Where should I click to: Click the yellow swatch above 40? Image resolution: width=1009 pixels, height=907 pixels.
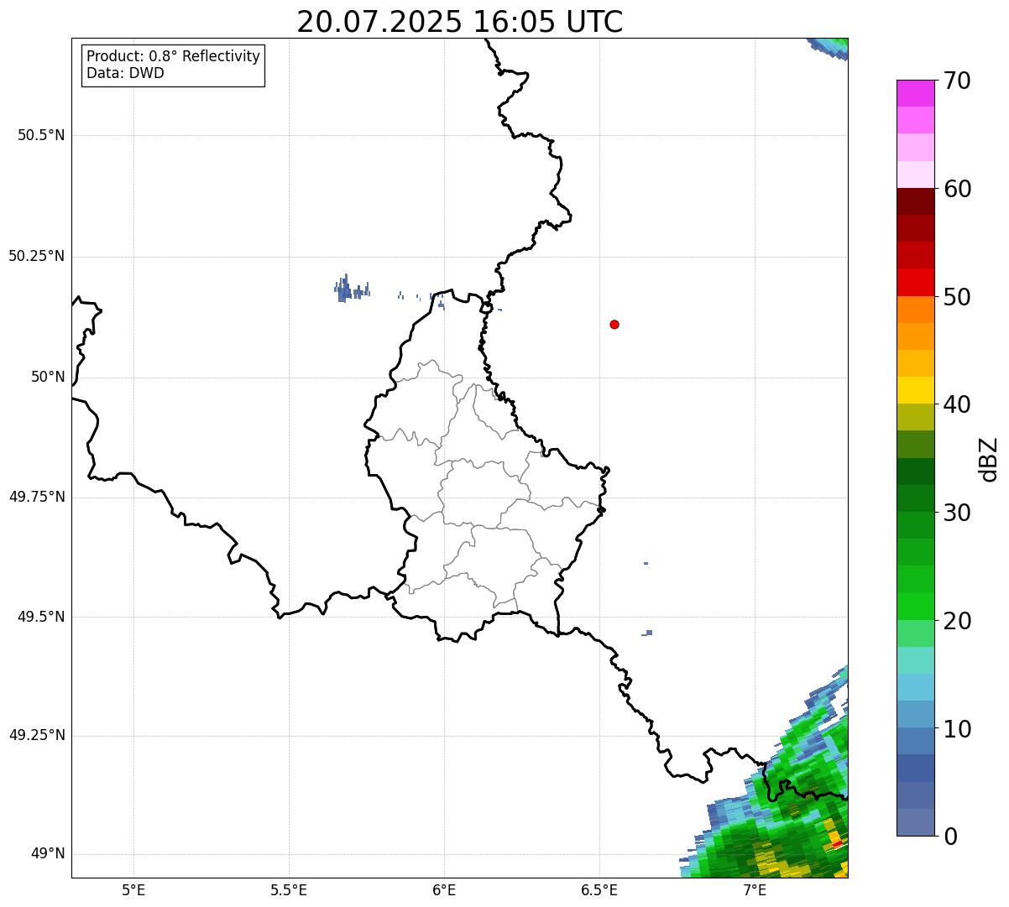coord(915,390)
